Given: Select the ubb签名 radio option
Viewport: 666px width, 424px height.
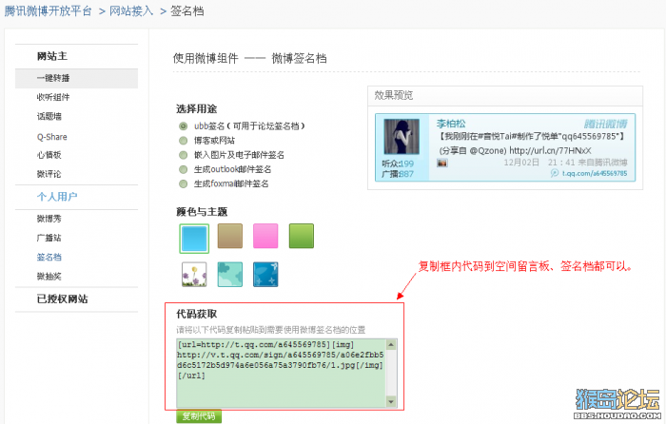Looking at the screenshot, I should (x=183, y=126).
